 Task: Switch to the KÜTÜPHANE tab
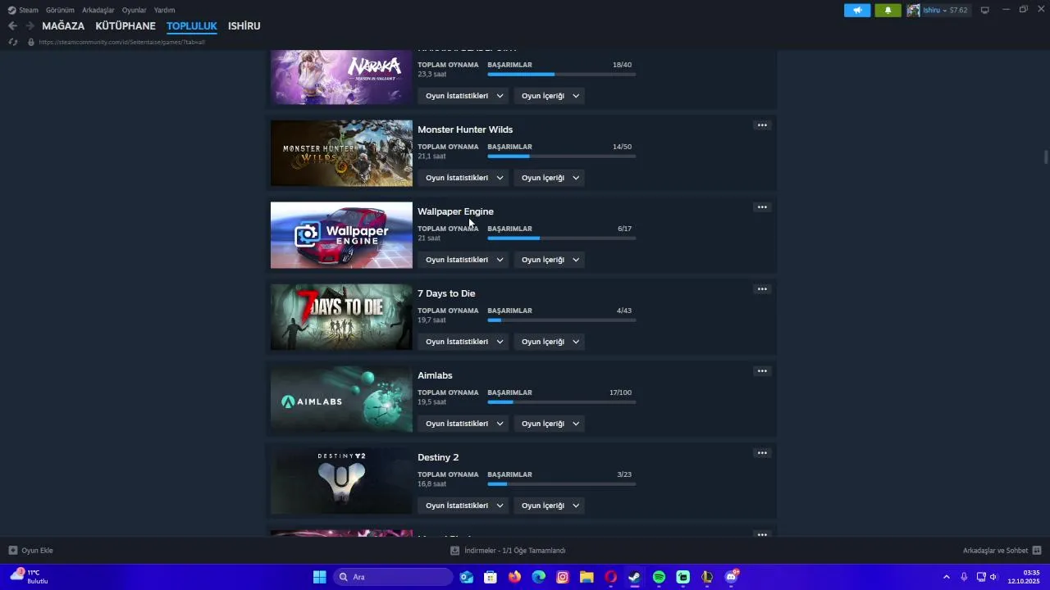[x=126, y=26]
